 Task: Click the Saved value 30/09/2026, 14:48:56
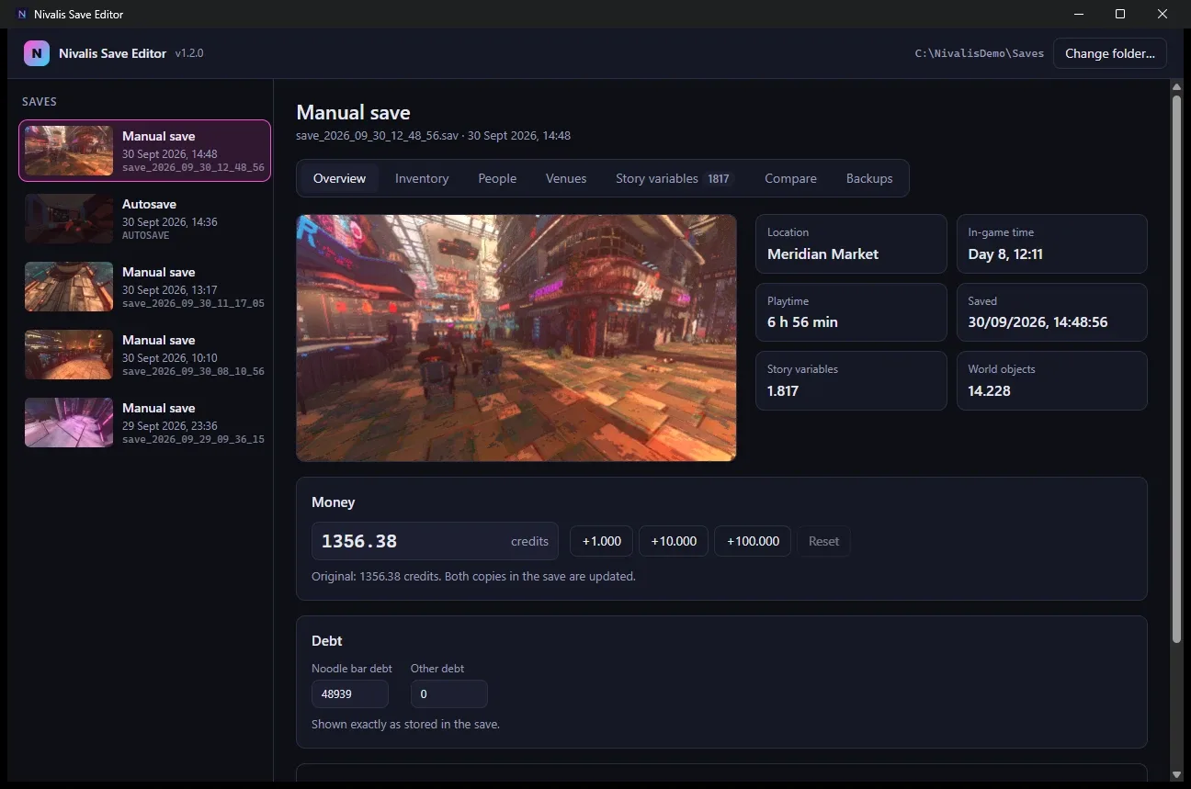(1038, 321)
